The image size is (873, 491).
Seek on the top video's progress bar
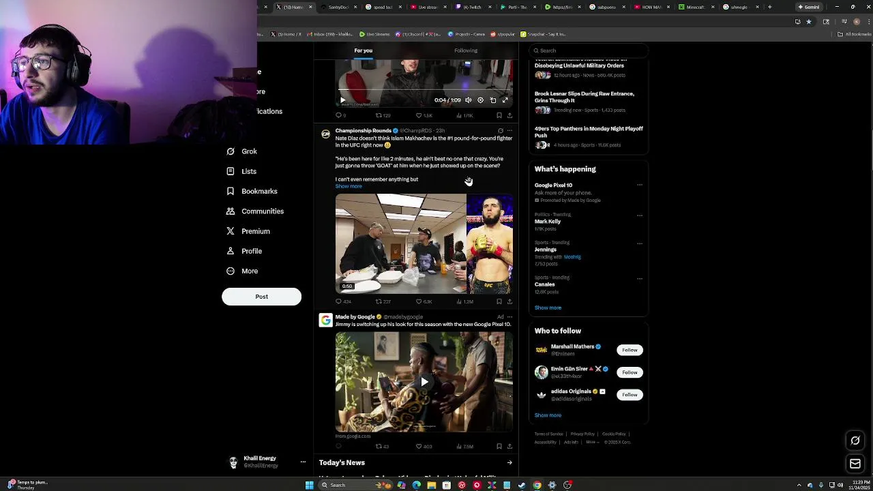424,91
